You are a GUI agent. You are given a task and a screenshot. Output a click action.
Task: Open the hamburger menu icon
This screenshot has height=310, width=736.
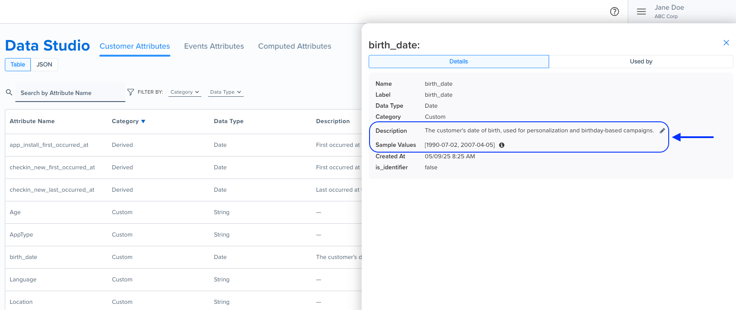click(x=641, y=12)
